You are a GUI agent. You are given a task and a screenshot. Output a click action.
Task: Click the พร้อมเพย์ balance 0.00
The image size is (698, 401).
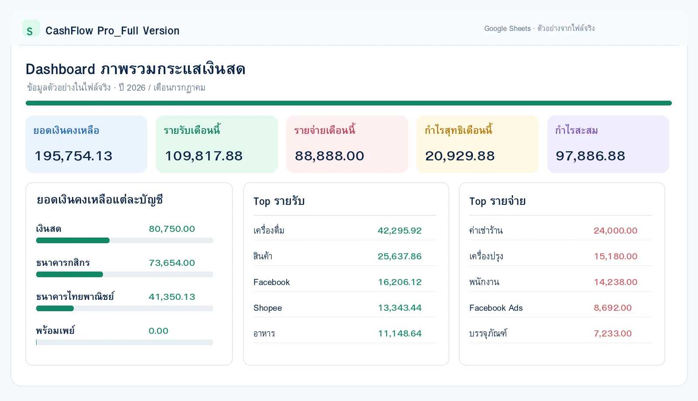[158, 331]
